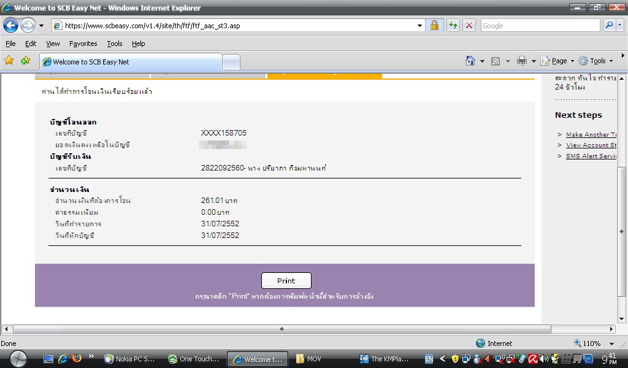Expand the Home button dropdown arrow
This screenshot has height=368, width=628.
[x=482, y=61]
